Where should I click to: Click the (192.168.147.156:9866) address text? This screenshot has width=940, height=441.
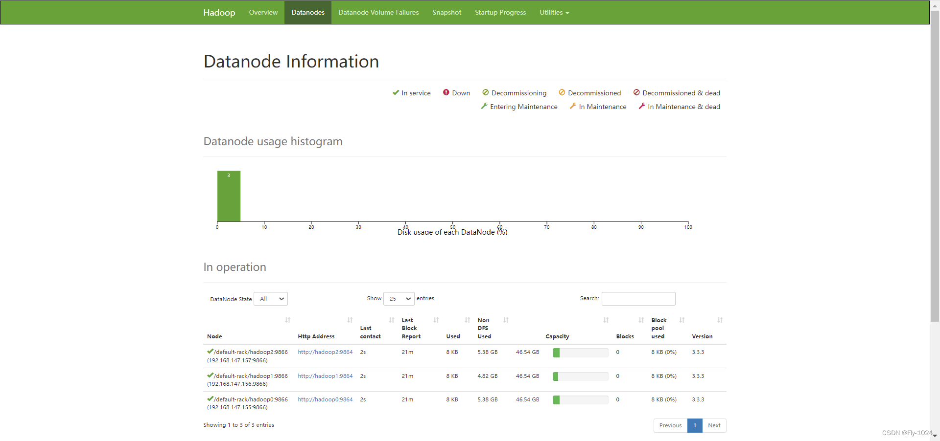237,384
